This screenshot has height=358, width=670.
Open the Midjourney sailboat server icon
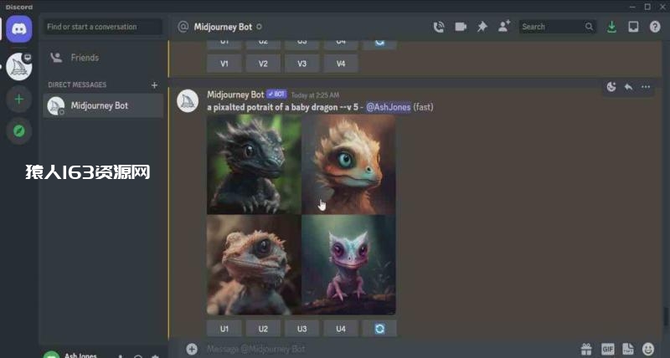(18, 67)
